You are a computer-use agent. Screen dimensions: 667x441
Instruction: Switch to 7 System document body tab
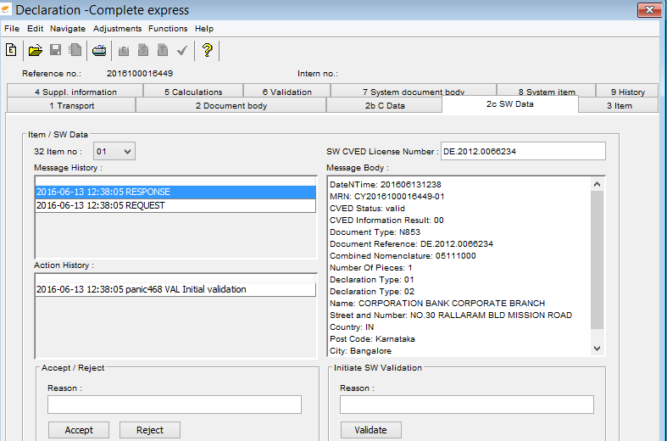click(414, 92)
